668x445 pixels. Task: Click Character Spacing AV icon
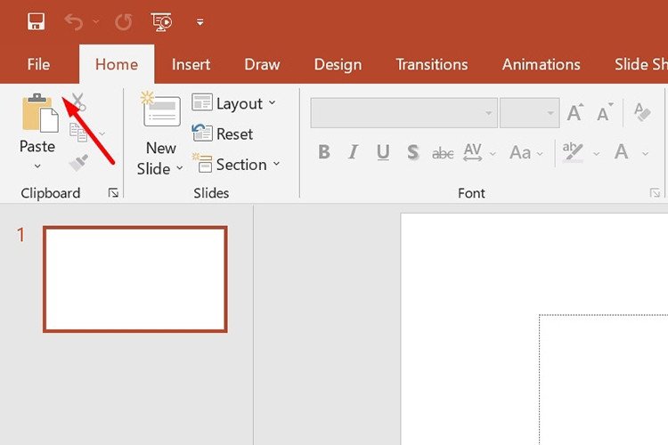click(x=472, y=152)
